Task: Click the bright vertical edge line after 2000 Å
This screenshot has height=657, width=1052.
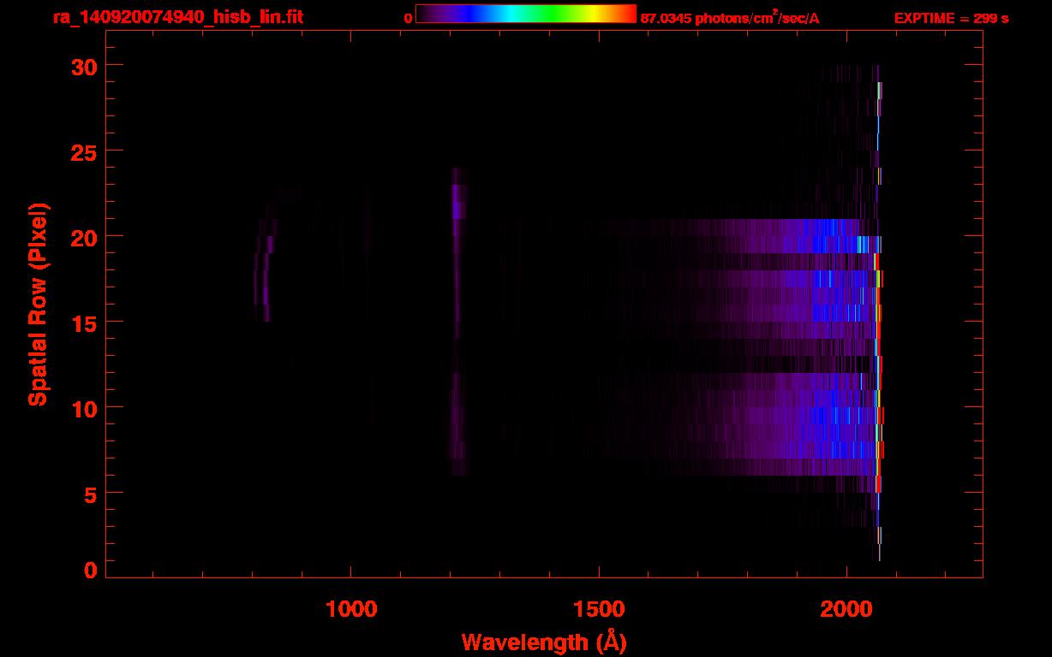Action: click(878, 313)
